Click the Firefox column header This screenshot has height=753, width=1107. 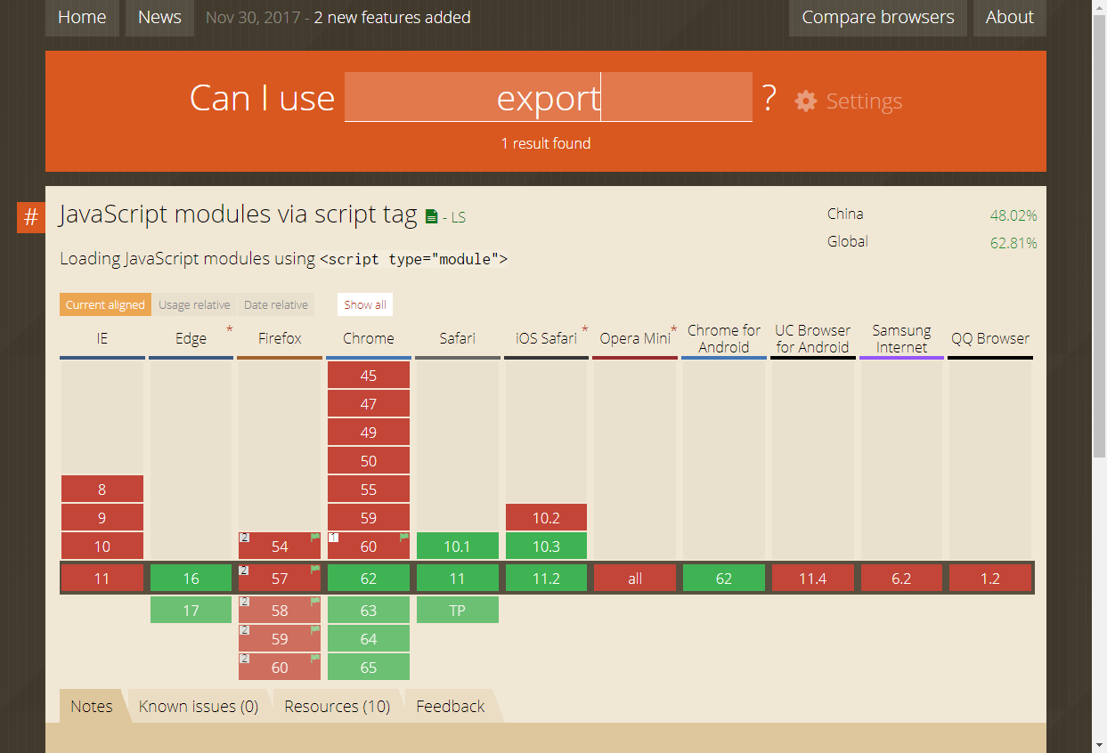point(280,338)
